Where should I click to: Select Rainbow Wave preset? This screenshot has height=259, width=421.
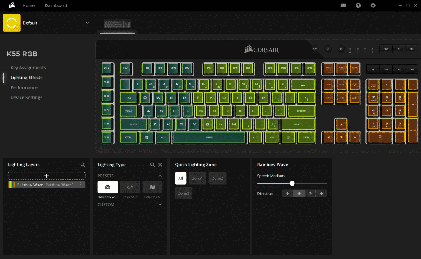(x=107, y=187)
